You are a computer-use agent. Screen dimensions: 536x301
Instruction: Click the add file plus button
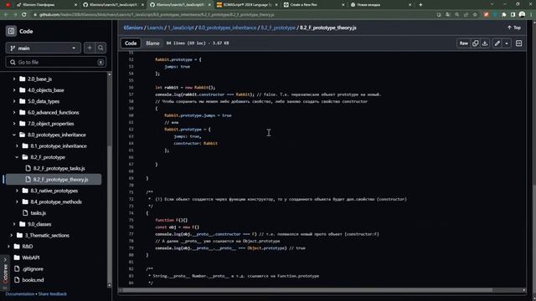pyautogui.click(x=90, y=48)
